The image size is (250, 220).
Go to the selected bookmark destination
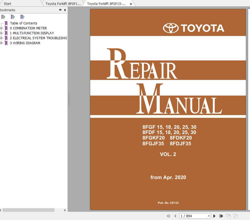22,17
